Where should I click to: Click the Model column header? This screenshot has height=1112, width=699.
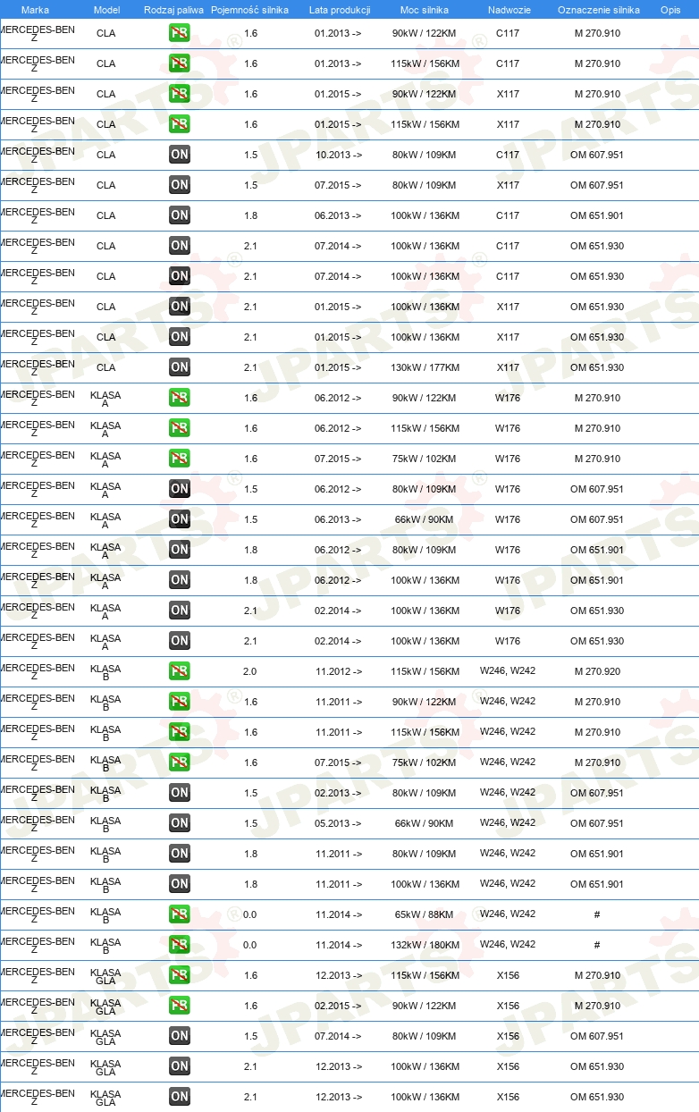tap(106, 10)
